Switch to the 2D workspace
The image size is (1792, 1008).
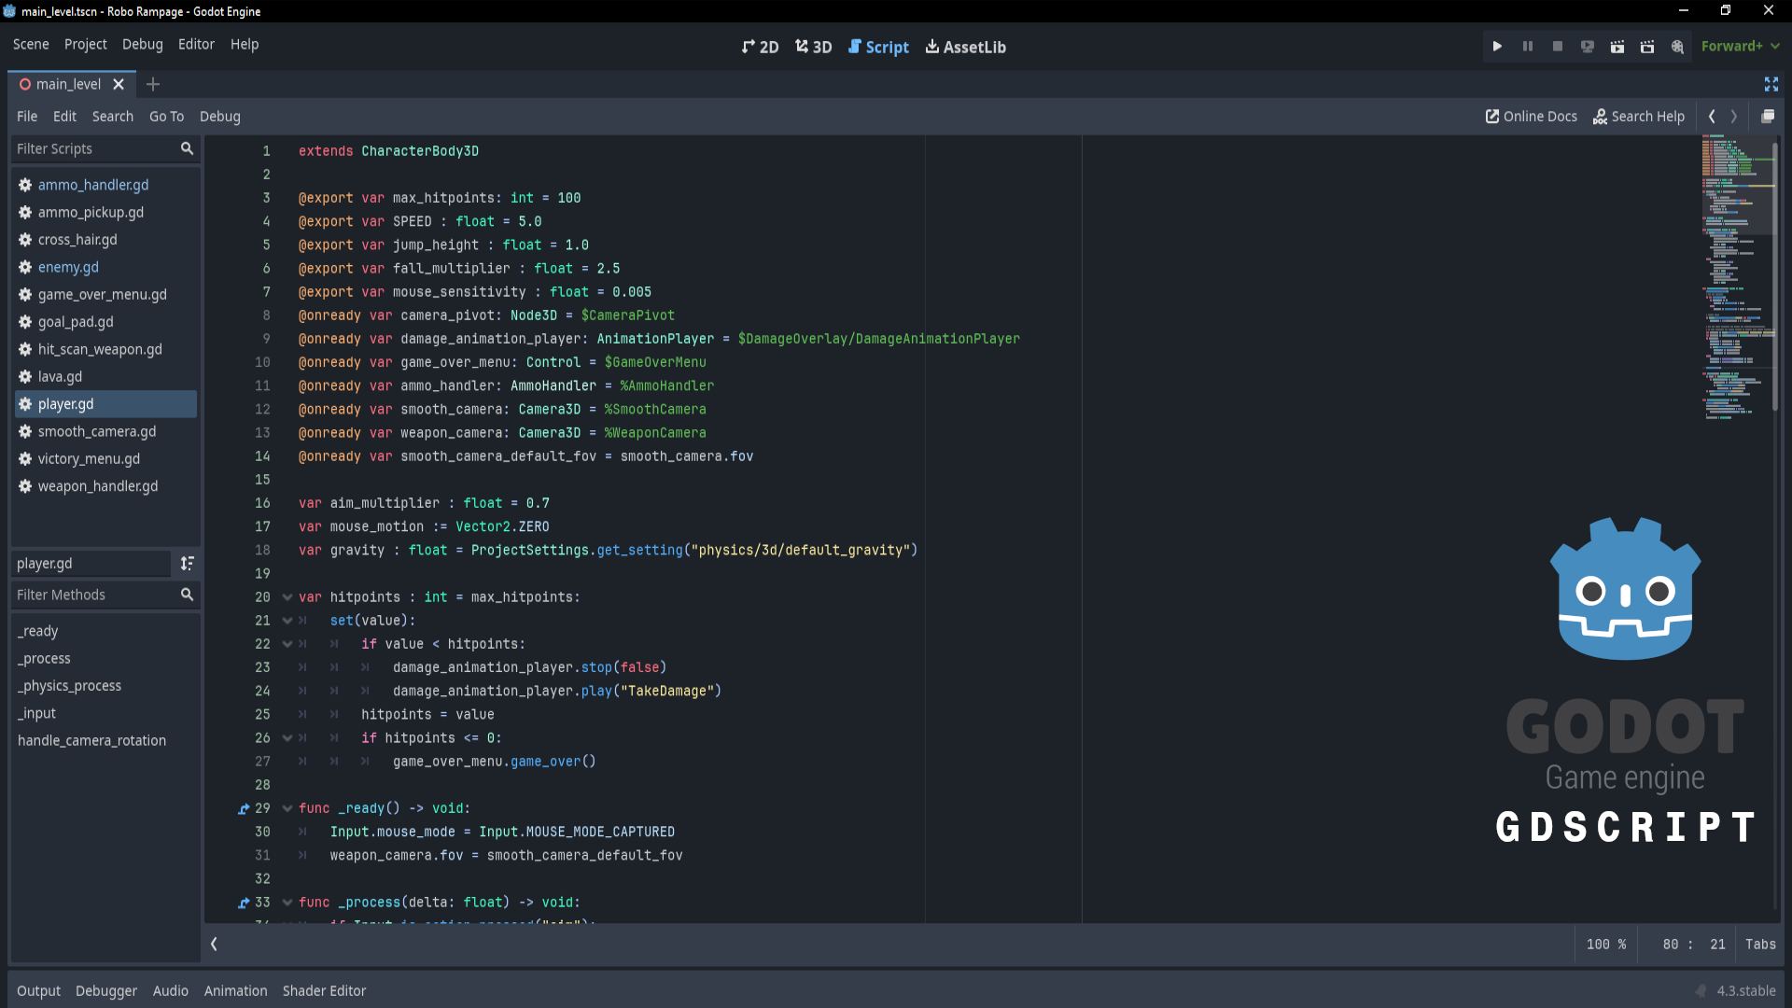pos(760,47)
